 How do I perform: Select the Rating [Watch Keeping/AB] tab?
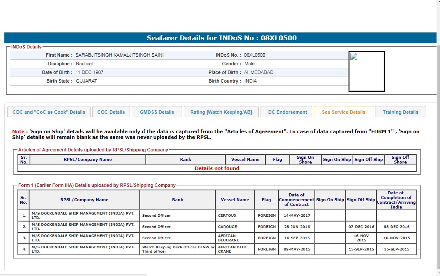pos(221,112)
